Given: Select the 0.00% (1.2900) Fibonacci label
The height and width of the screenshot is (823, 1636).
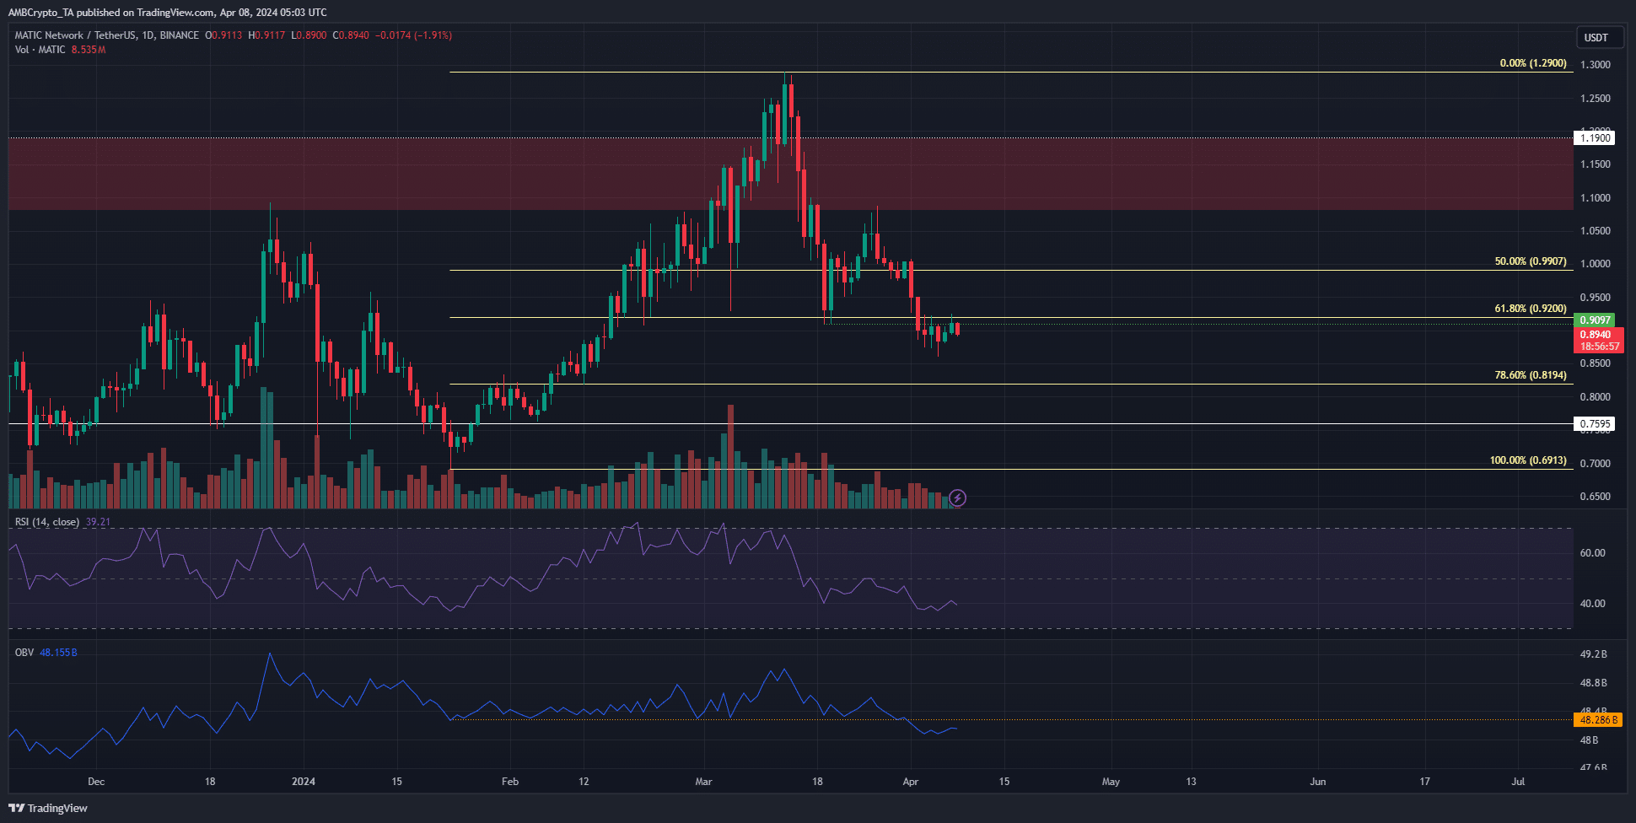Looking at the screenshot, I should click(x=1533, y=63).
